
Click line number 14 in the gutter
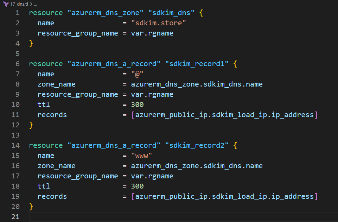point(15,146)
